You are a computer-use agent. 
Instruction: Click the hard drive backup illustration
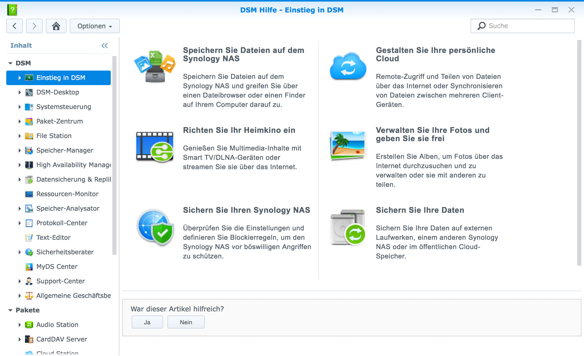coord(348,227)
